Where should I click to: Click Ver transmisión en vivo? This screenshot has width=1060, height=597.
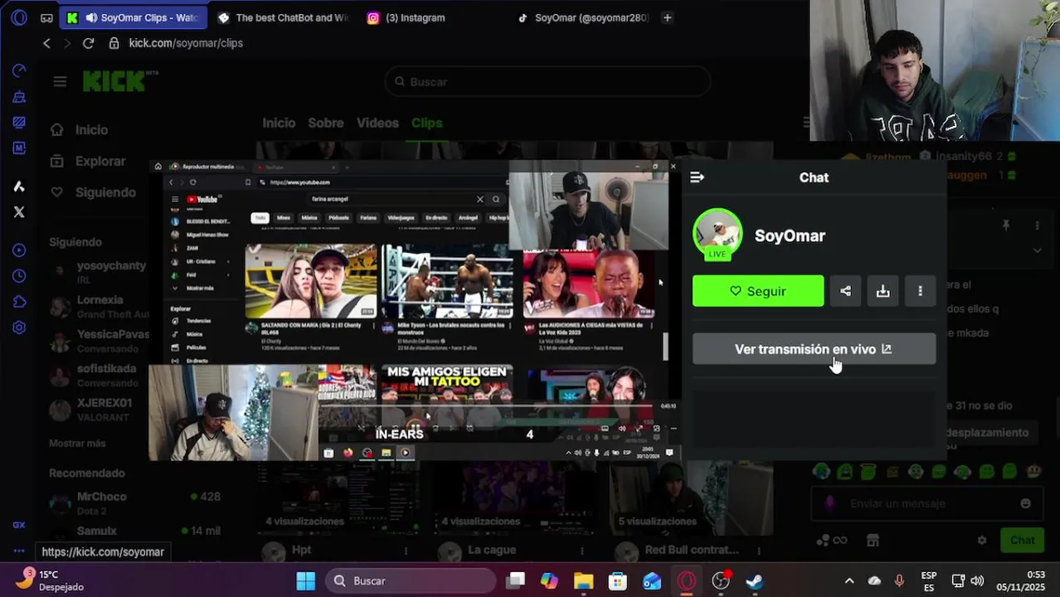point(814,349)
